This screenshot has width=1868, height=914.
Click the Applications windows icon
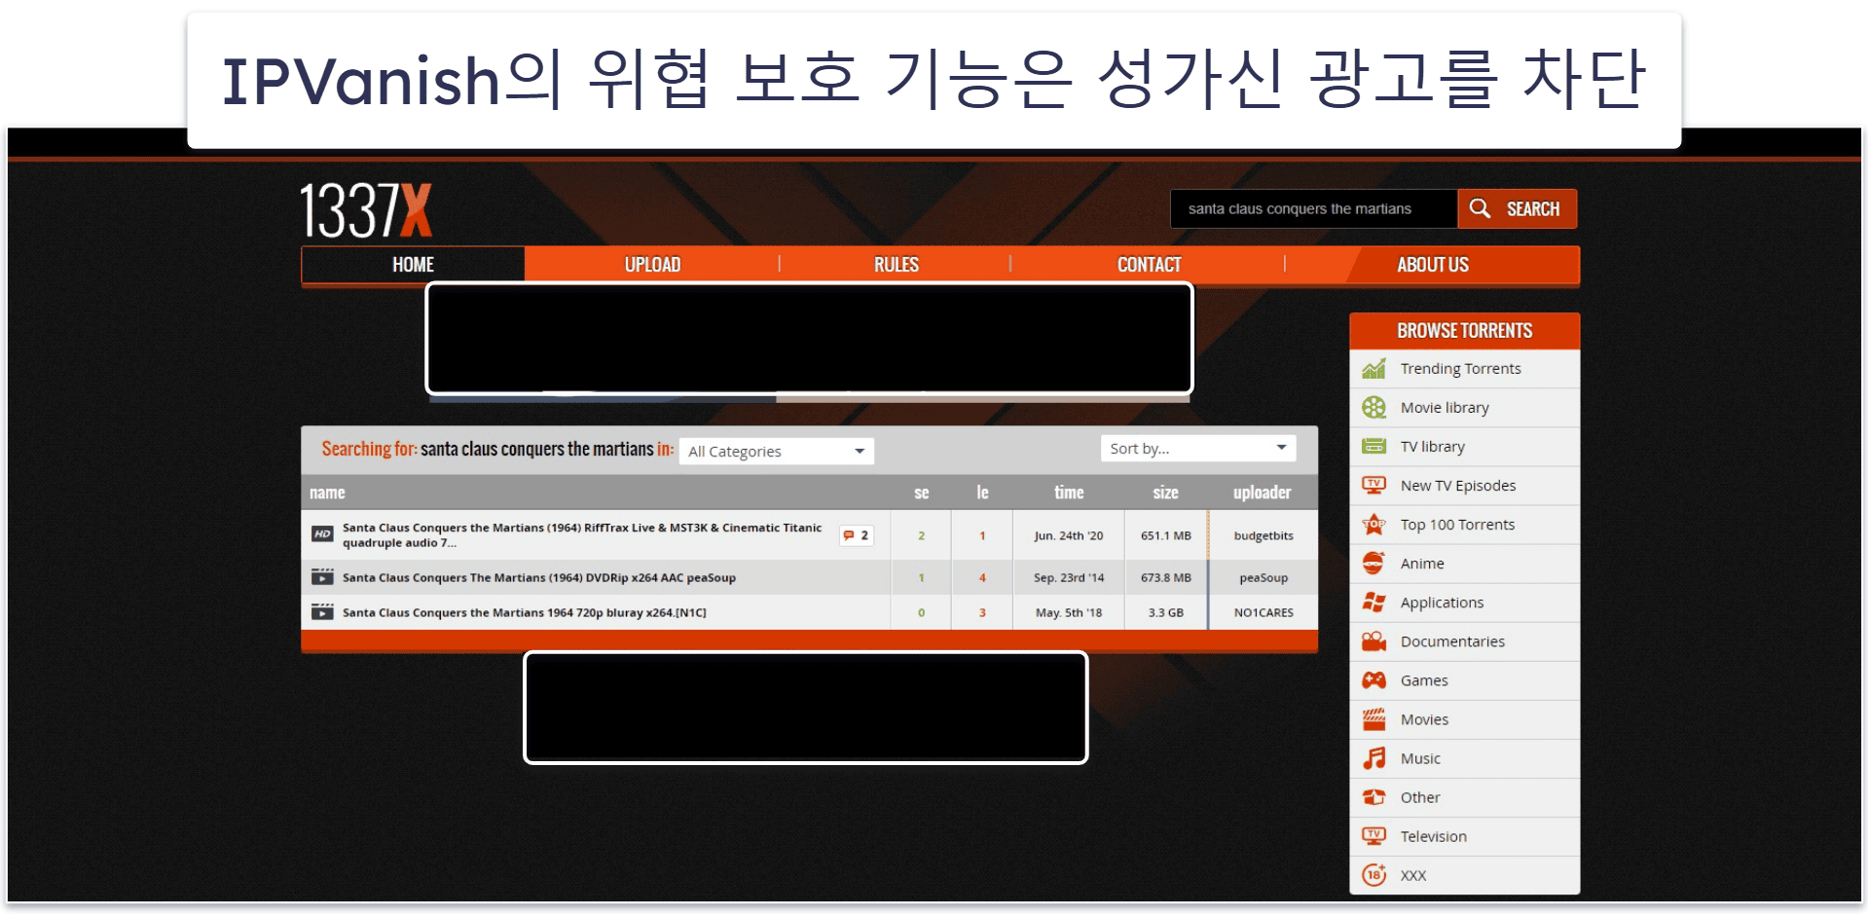1374,603
